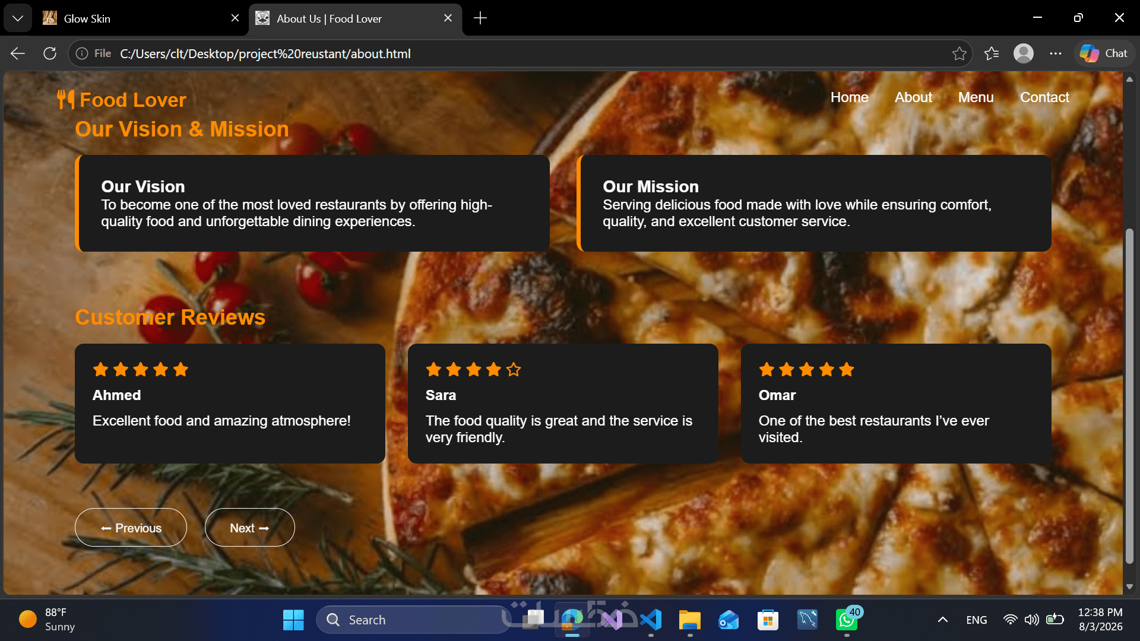Screen dimensions: 1140x641
Task: Open the browser tab search dropdown
Action: click(18, 18)
